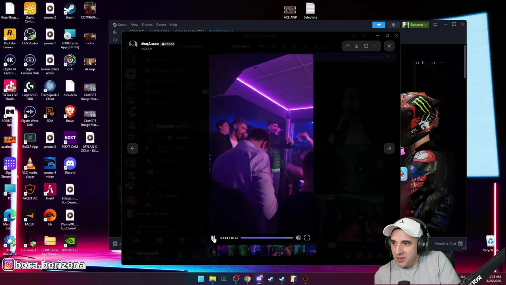Select the Elgato Camera Hub desktop icon
This screenshot has height=285, width=506.
(30, 65)
